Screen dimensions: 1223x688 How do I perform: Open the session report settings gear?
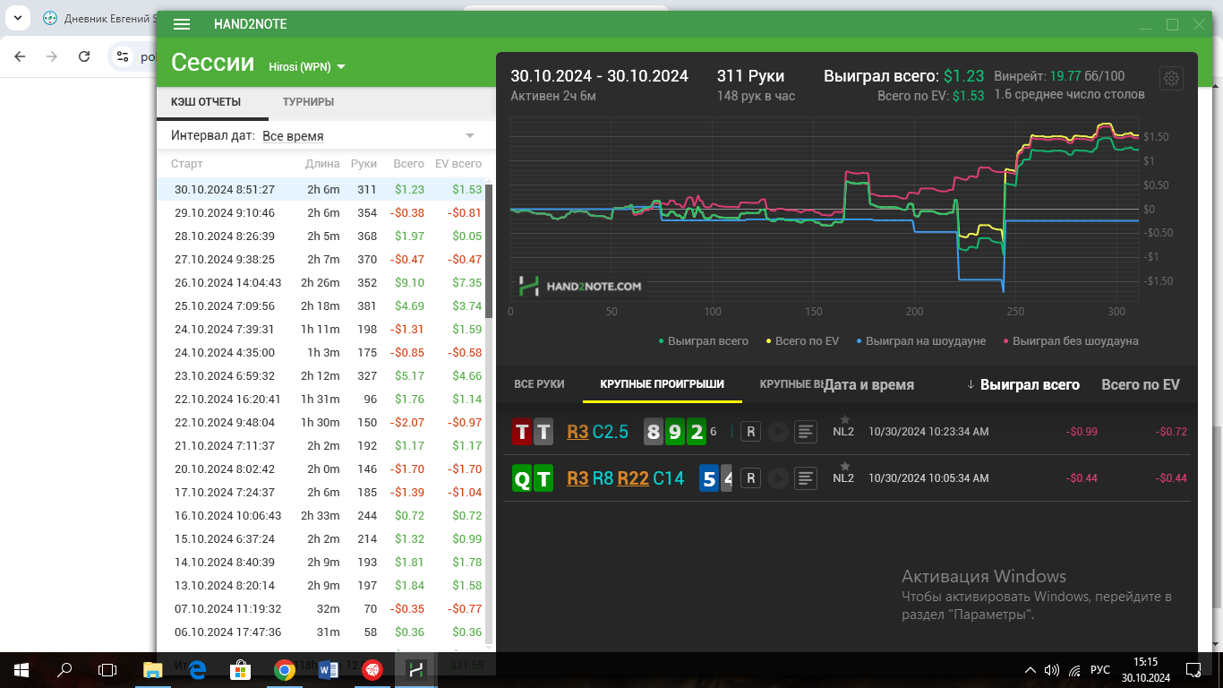point(1171,79)
